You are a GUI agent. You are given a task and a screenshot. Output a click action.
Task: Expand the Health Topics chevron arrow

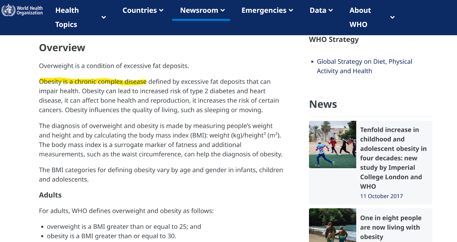[104, 17]
